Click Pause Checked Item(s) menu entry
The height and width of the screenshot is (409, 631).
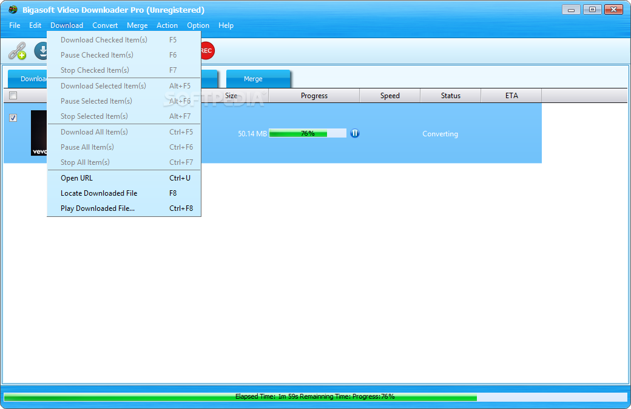124,55
